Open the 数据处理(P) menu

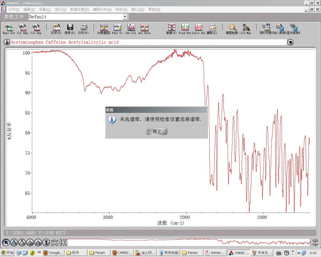[x=79, y=10]
